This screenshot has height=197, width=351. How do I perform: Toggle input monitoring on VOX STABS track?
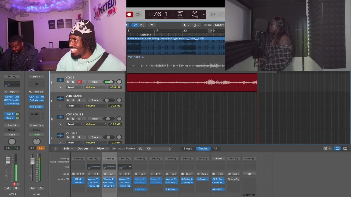pyautogui.click(x=84, y=100)
